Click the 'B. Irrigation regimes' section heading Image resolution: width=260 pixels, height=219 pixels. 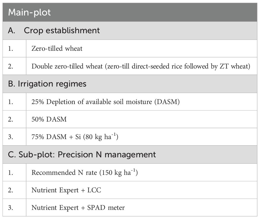pos(47,84)
